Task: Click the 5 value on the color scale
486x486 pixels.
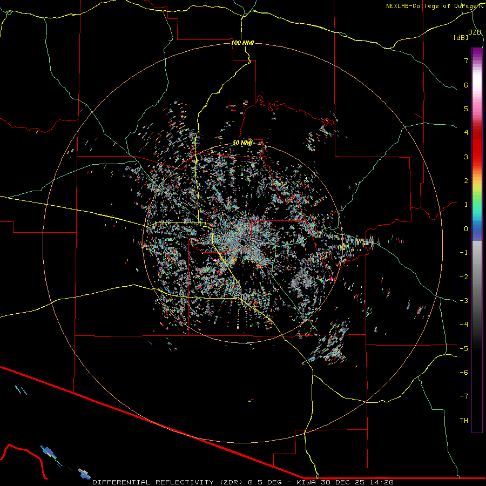Action: [x=466, y=109]
